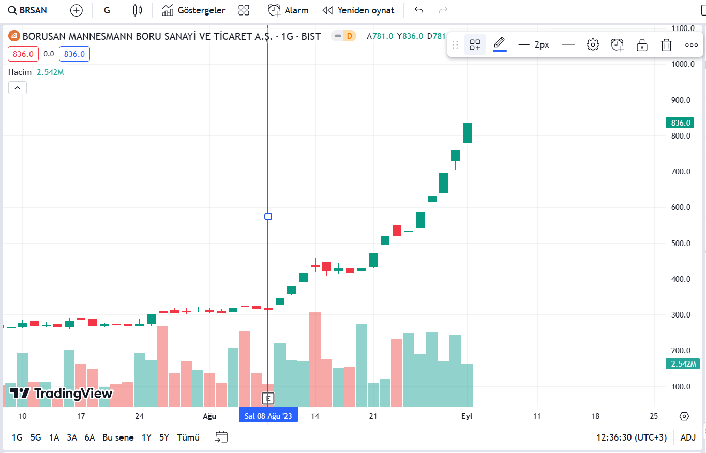Select the vertical line center handle
The height and width of the screenshot is (453, 706).
tap(268, 216)
